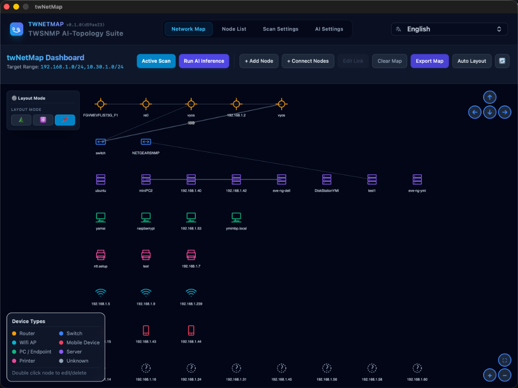Click the test printer node
518x388 pixels.
(x=146, y=255)
